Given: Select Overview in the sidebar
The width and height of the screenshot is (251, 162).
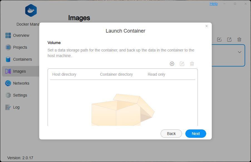Looking at the screenshot, I should [x=20, y=35].
